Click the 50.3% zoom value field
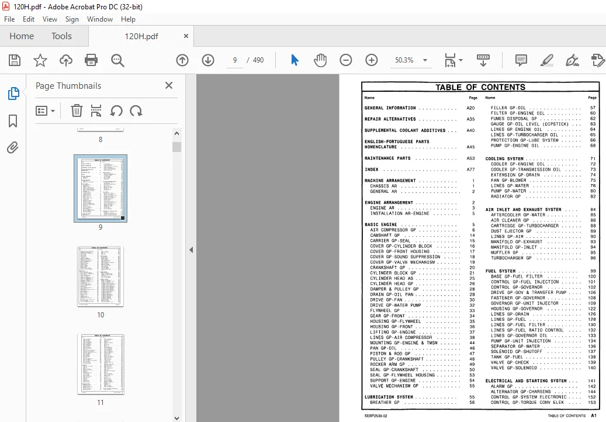The width and height of the screenshot is (606, 422). point(404,60)
